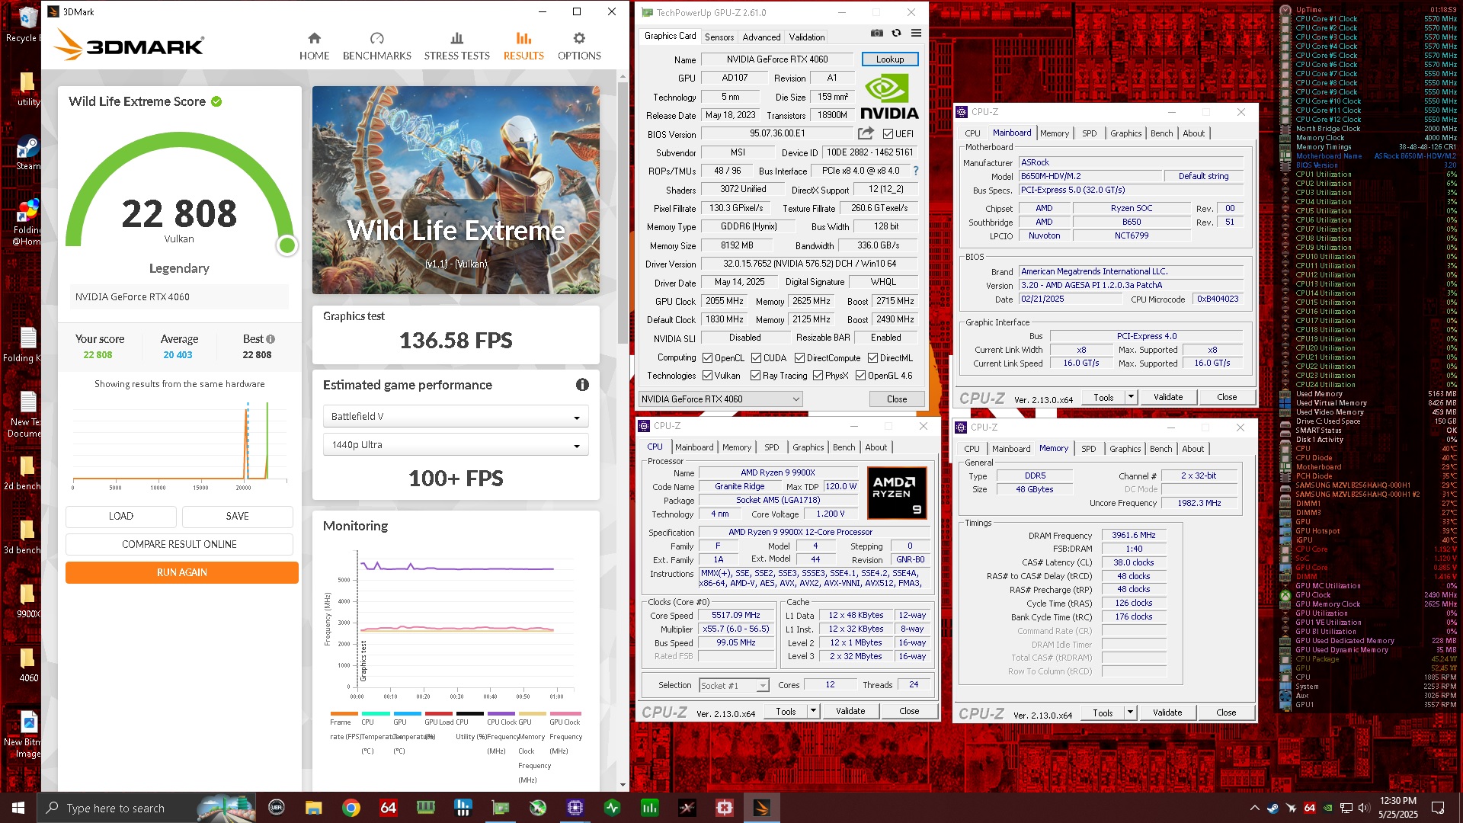The width and height of the screenshot is (1463, 823).
Task: Click the orange Frame rate legend swatch
Action: coord(344,713)
